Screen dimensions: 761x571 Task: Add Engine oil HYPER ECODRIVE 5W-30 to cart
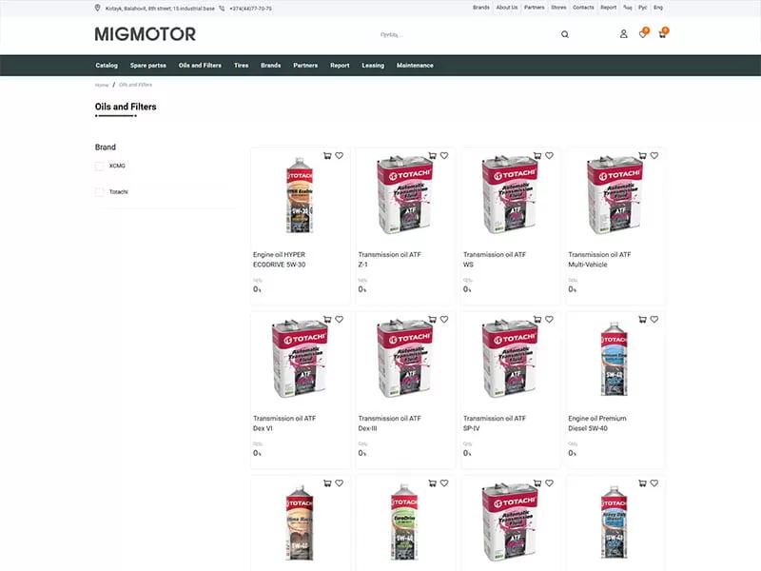point(326,155)
